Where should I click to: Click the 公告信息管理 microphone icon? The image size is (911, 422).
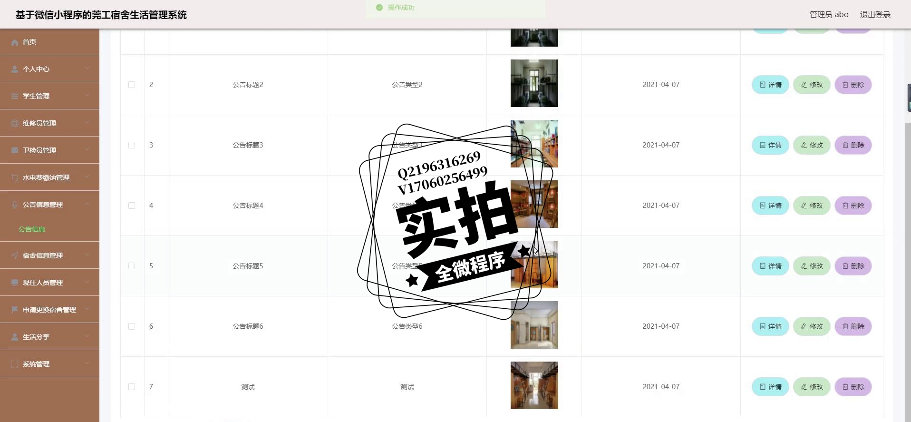15,205
